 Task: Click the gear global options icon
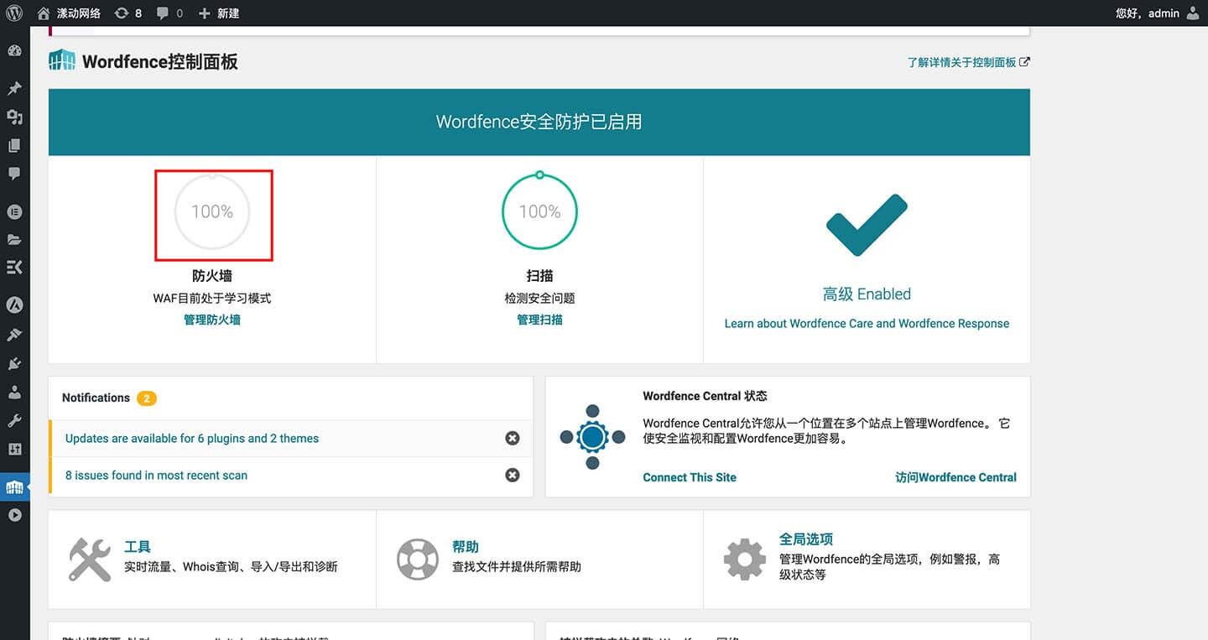click(745, 559)
